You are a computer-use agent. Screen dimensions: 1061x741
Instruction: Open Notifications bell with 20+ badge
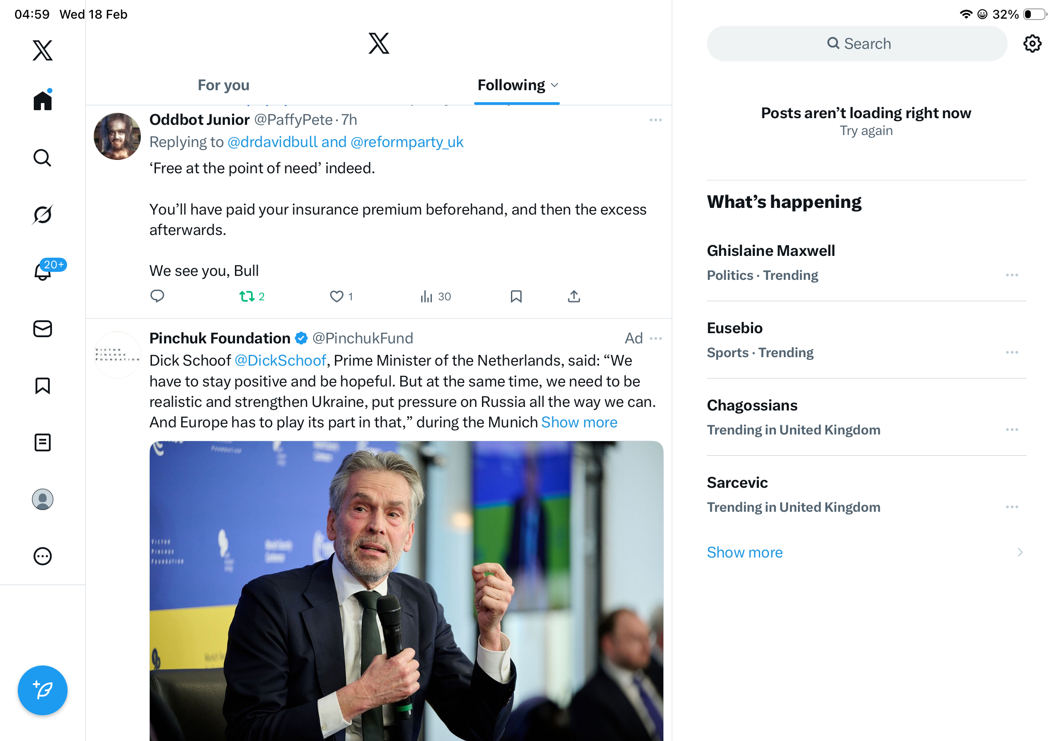click(x=43, y=271)
